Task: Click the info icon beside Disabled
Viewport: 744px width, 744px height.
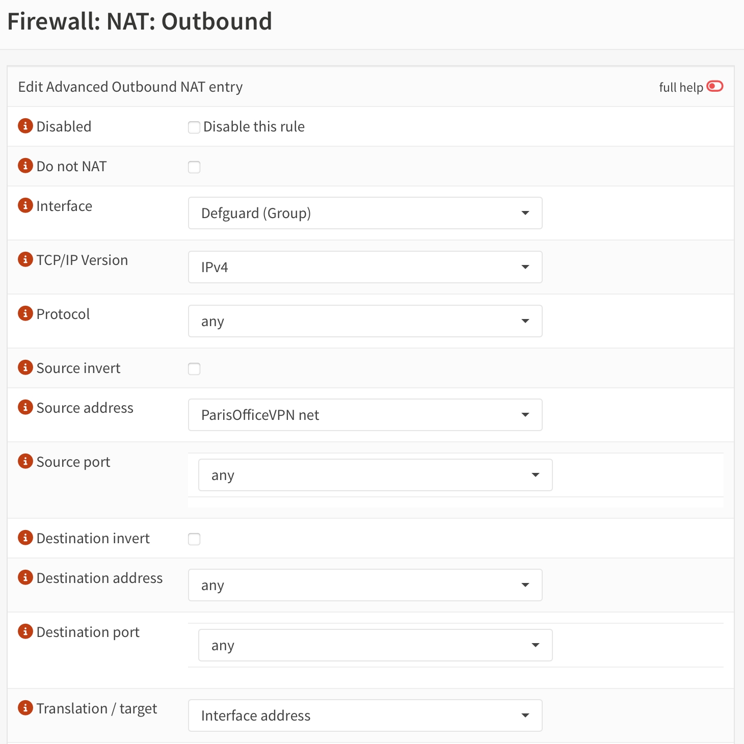Action: click(x=25, y=126)
